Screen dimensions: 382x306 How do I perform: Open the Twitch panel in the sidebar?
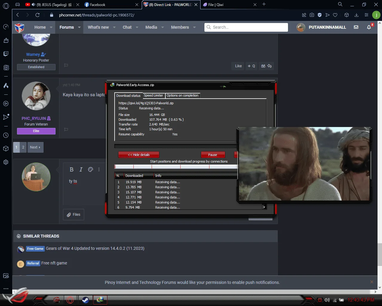point(6,54)
